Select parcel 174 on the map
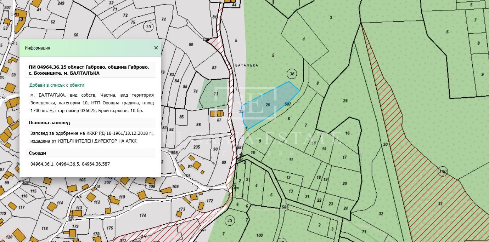The width and height of the screenshot is (489, 242). [x=142, y=215]
